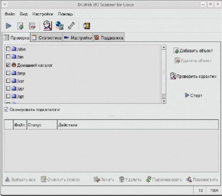This screenshot has width=222, height=196.
Task: Click the /usr folder icon
Action: pyautogui.click(x=14, y=88)
